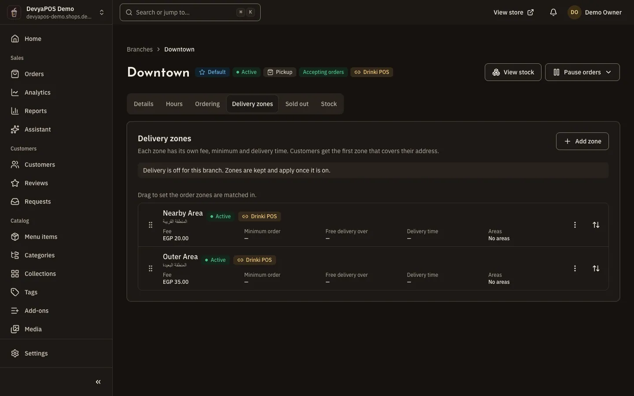This screenshot has width=634, height=396.
Task: Open Orders from the sidebar
Action: [x=56, y=74]
